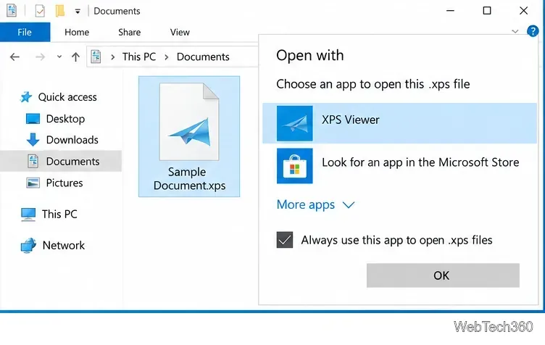Close the Documents window
The height and width of the screenshot is (345, 545).
click(x=523, y=11)
